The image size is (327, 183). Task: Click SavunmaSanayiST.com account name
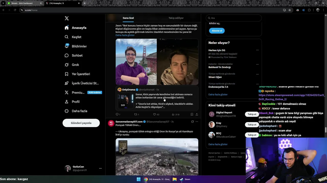129,122
